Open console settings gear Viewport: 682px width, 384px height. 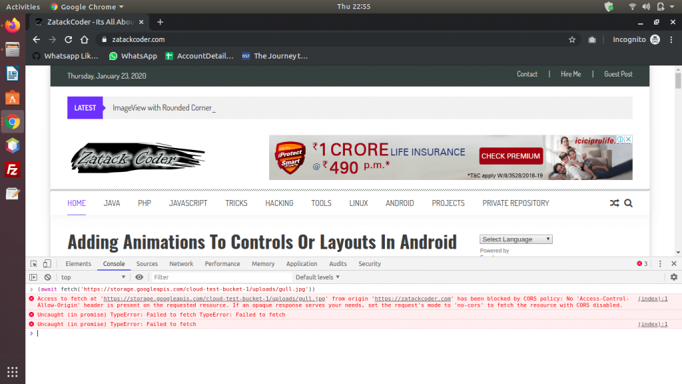673,277
